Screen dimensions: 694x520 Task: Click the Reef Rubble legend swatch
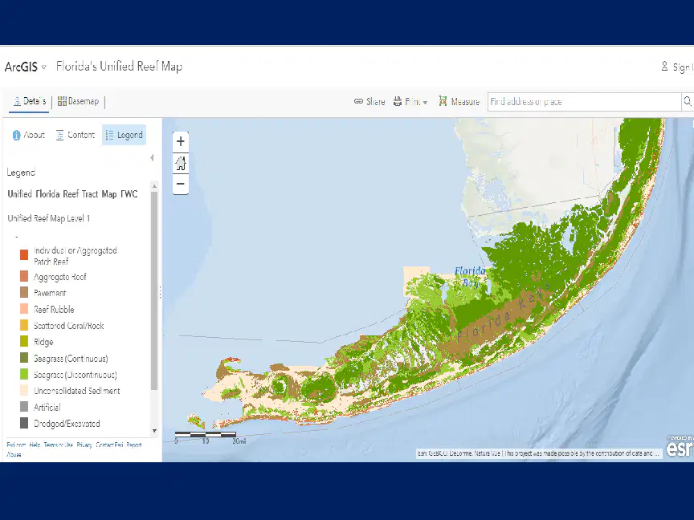24,309
